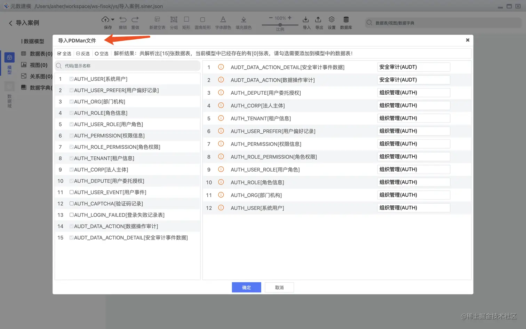The height and width of the screenshot is (329, 526).
Task: Close the 导入PDMan文件 dialog
Action: 468,40
